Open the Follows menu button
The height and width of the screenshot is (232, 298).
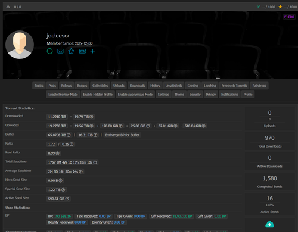(66, 86)
